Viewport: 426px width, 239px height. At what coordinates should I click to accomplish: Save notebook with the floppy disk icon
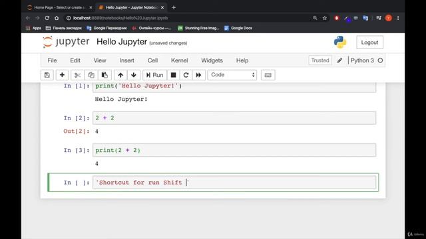coord(47,75)
